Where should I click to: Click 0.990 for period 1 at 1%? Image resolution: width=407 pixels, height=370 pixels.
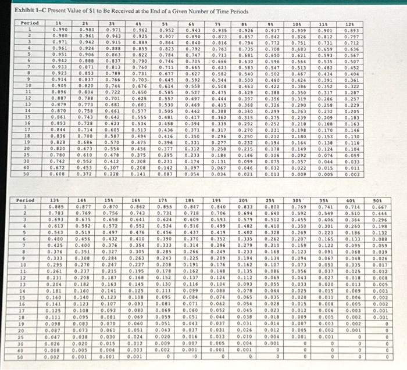pos(60,29)
